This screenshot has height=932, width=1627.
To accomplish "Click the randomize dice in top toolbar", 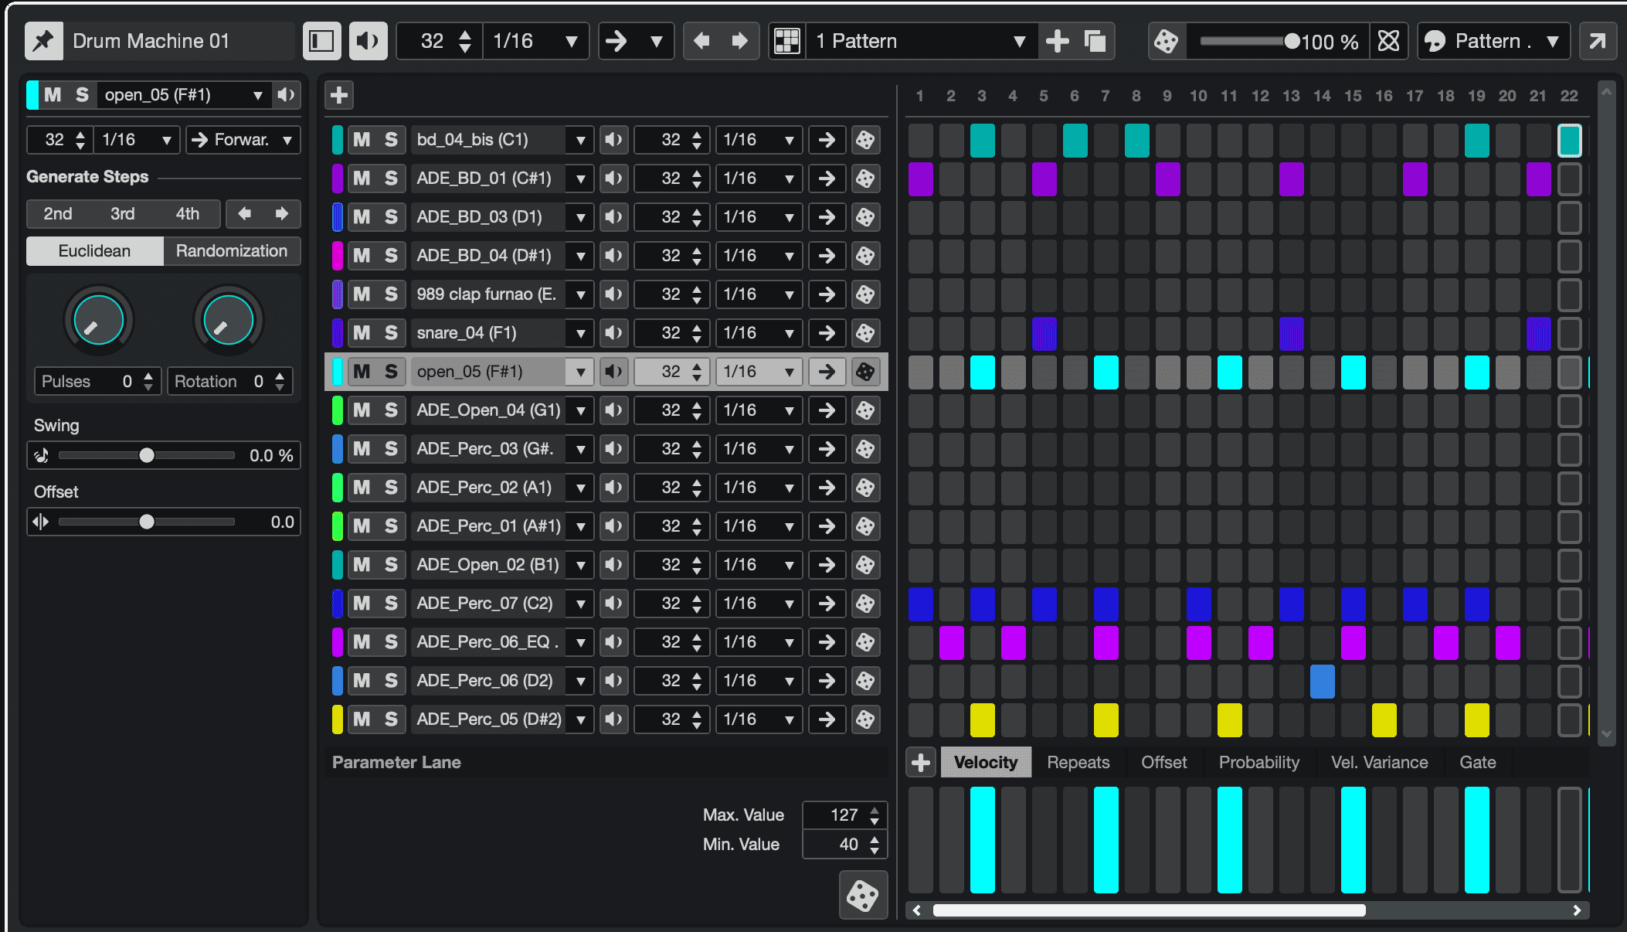I will 1166,41.
